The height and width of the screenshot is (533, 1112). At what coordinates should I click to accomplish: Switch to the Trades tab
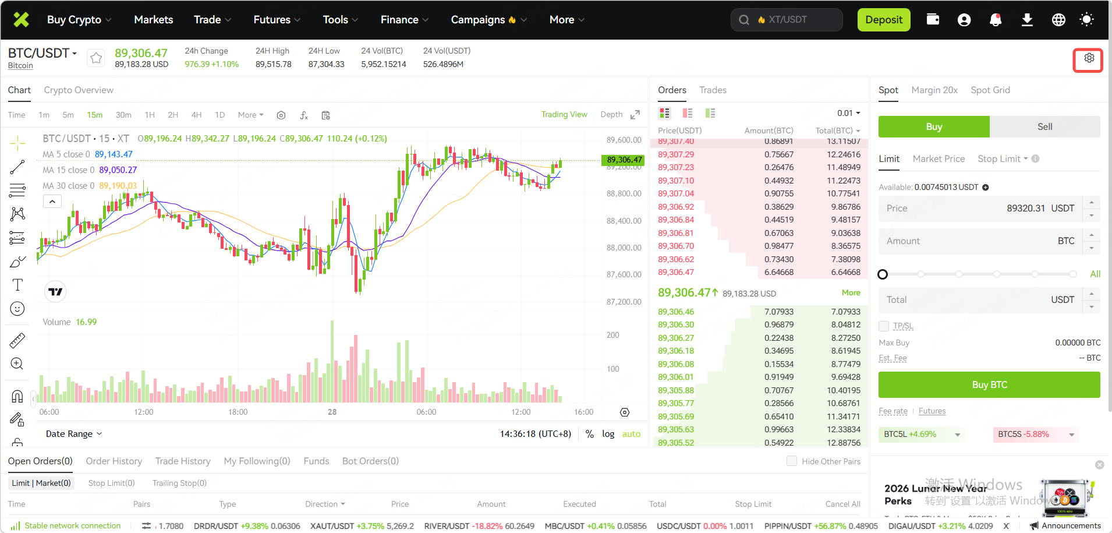tap(713, 90)
